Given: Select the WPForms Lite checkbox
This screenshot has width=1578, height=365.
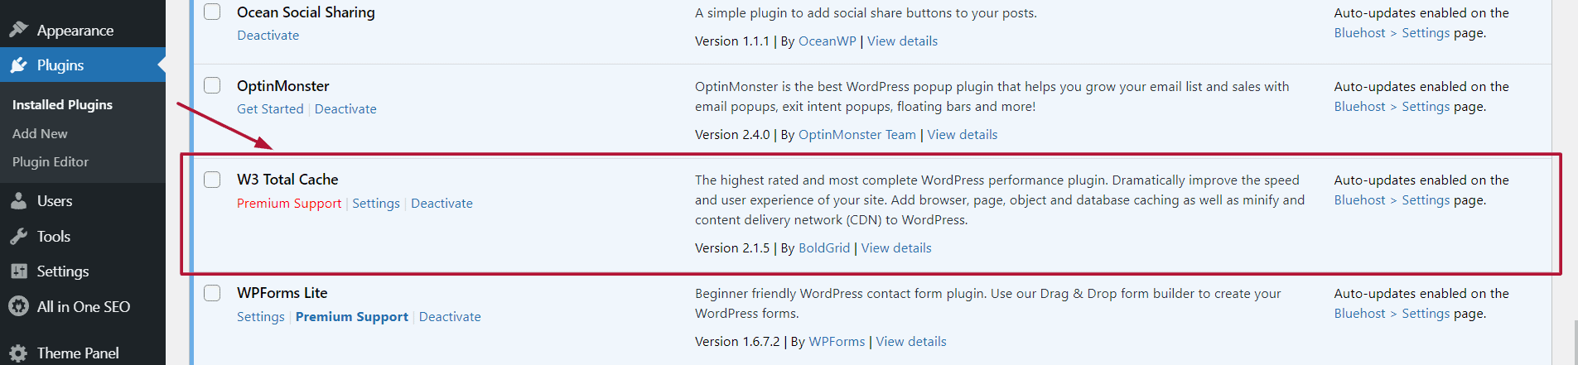Looking at the screenshot, I should coord(212,292).
